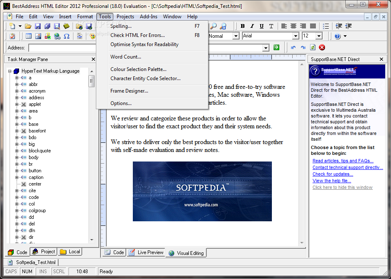This screenshot has height=279, width=391.
Task: Click the green Go arrow button
Action: click(x=276, y=47)
